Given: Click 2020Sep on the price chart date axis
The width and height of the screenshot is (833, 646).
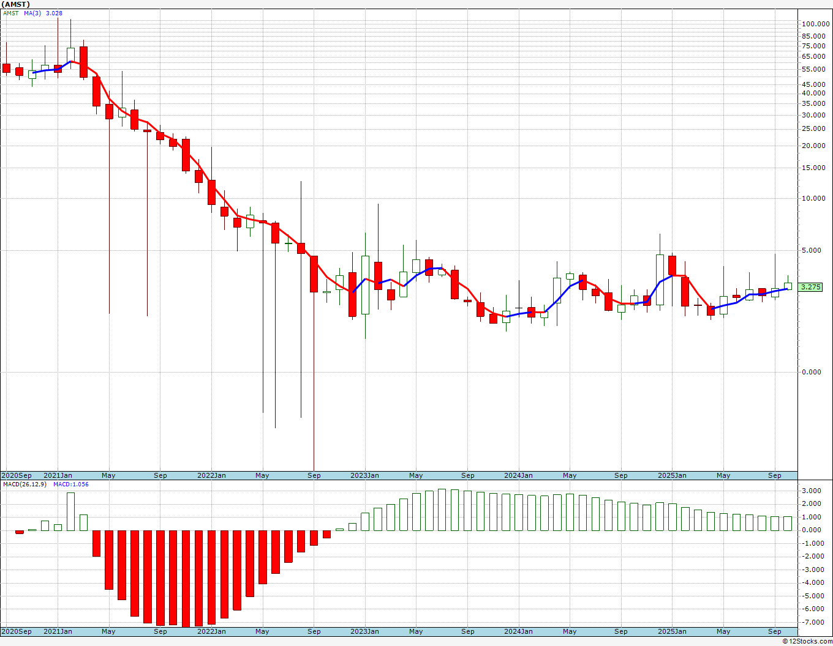Looking at the screenshot, I should (17, 475).
